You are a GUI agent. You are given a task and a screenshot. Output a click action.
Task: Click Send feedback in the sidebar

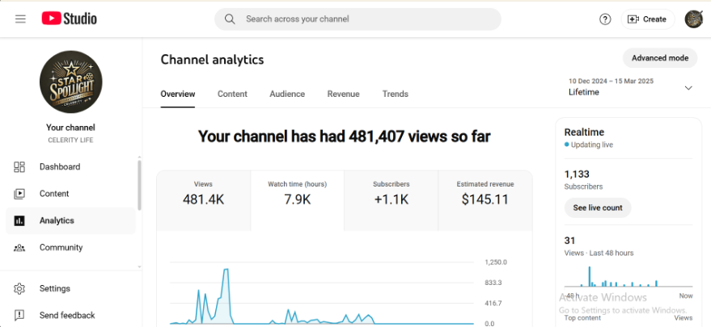point(70,315)
